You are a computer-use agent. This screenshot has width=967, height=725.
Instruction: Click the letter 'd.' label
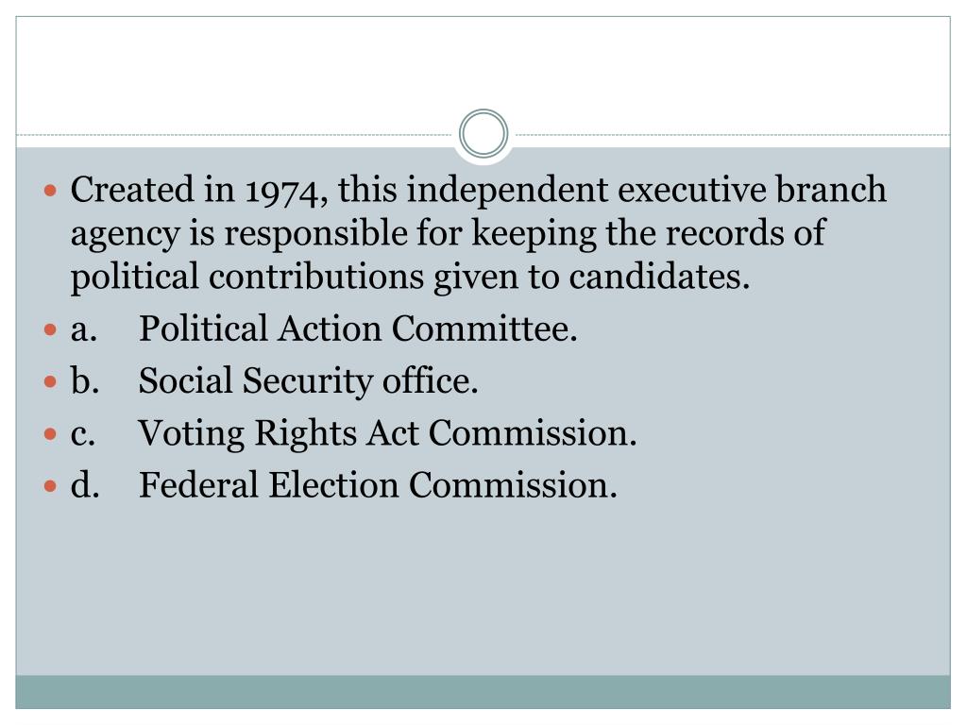[84, 484]
